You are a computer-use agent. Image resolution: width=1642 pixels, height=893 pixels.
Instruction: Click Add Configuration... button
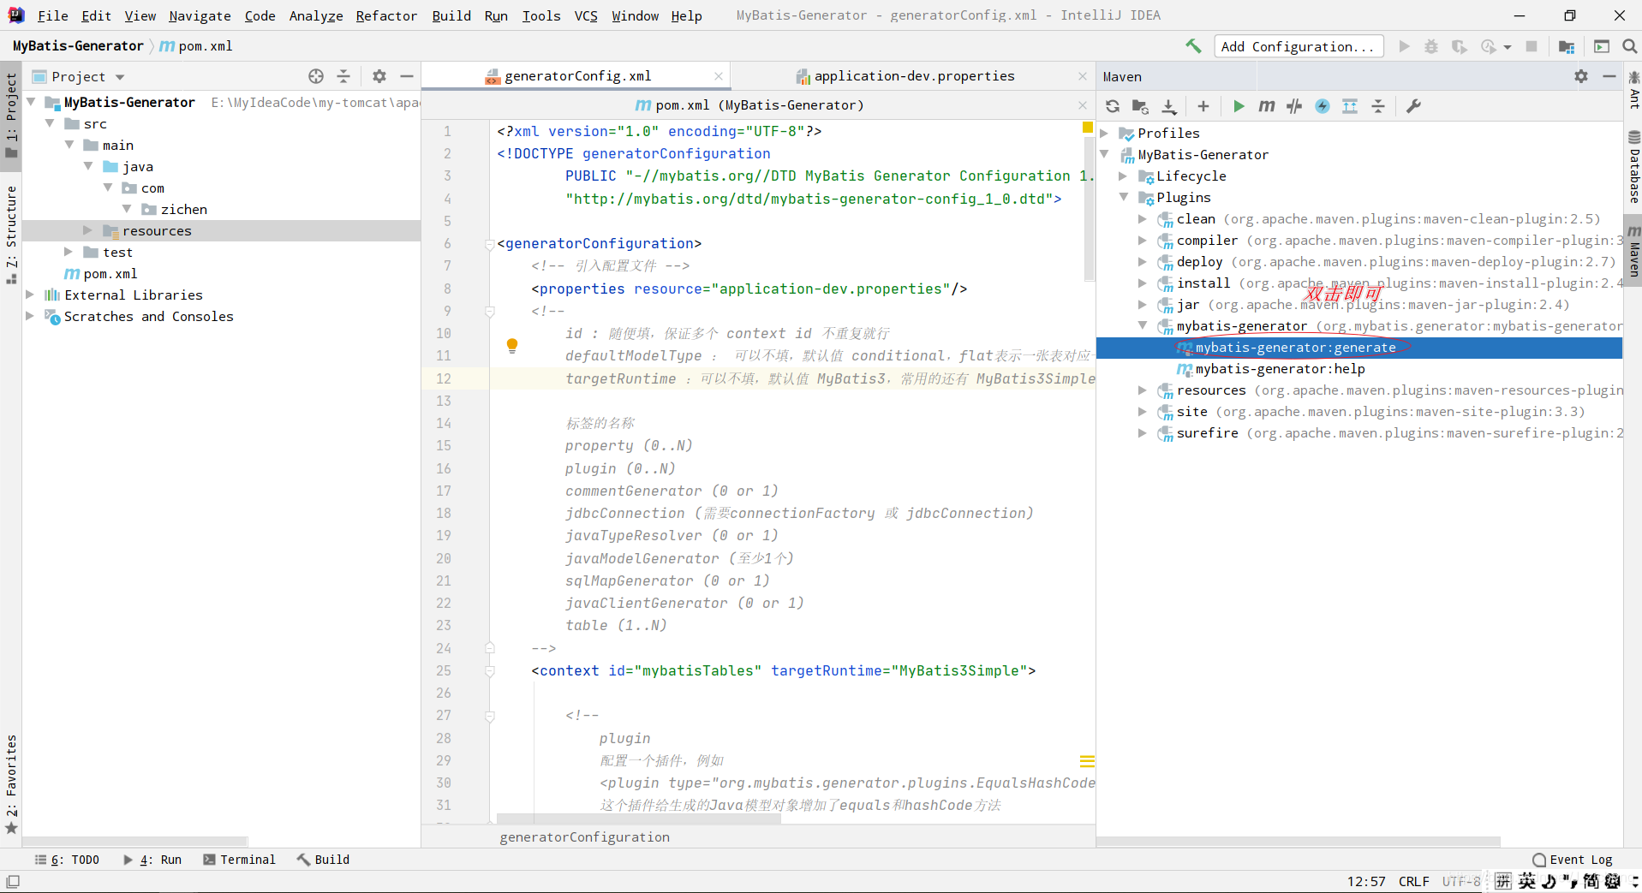(1298, 46)
